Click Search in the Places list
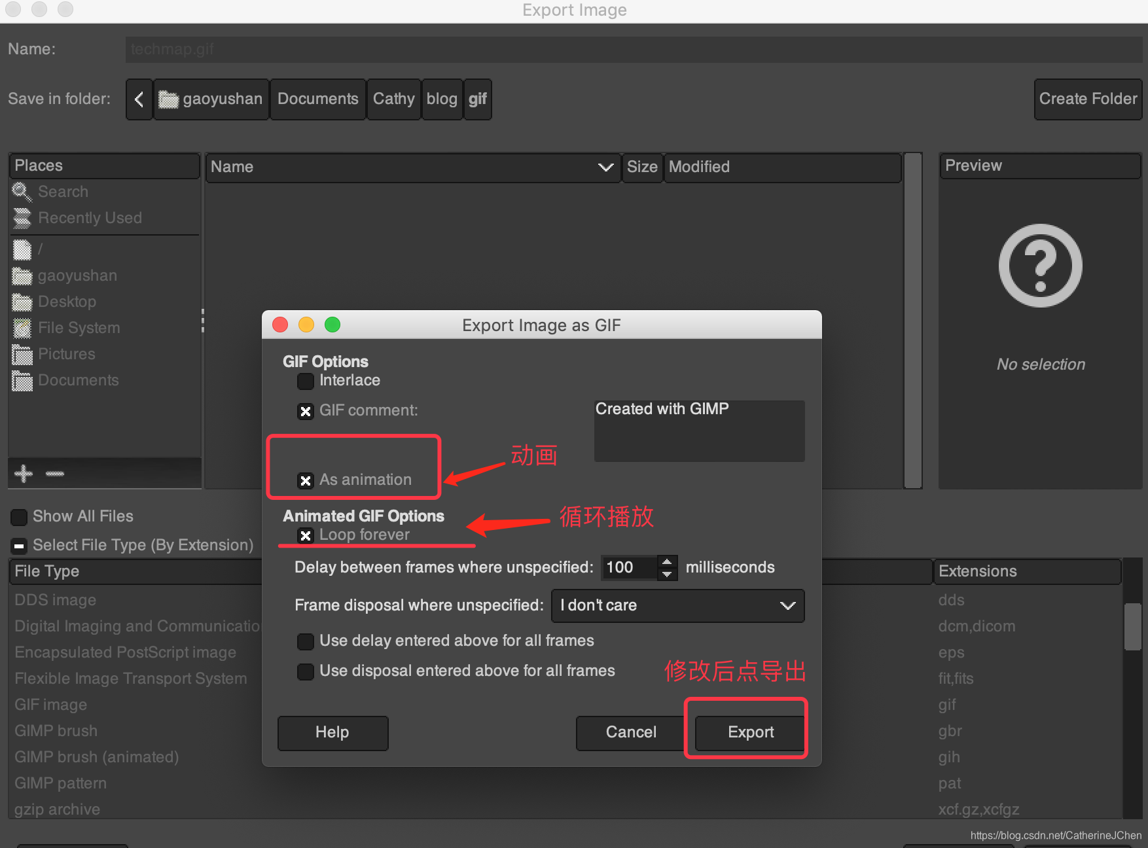The height and width of the screenshot is (848, 1148). point(63,192)
